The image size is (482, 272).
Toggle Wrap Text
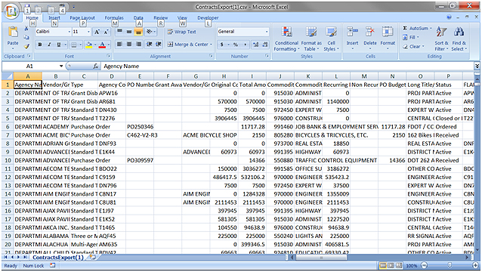click(181, 32)
